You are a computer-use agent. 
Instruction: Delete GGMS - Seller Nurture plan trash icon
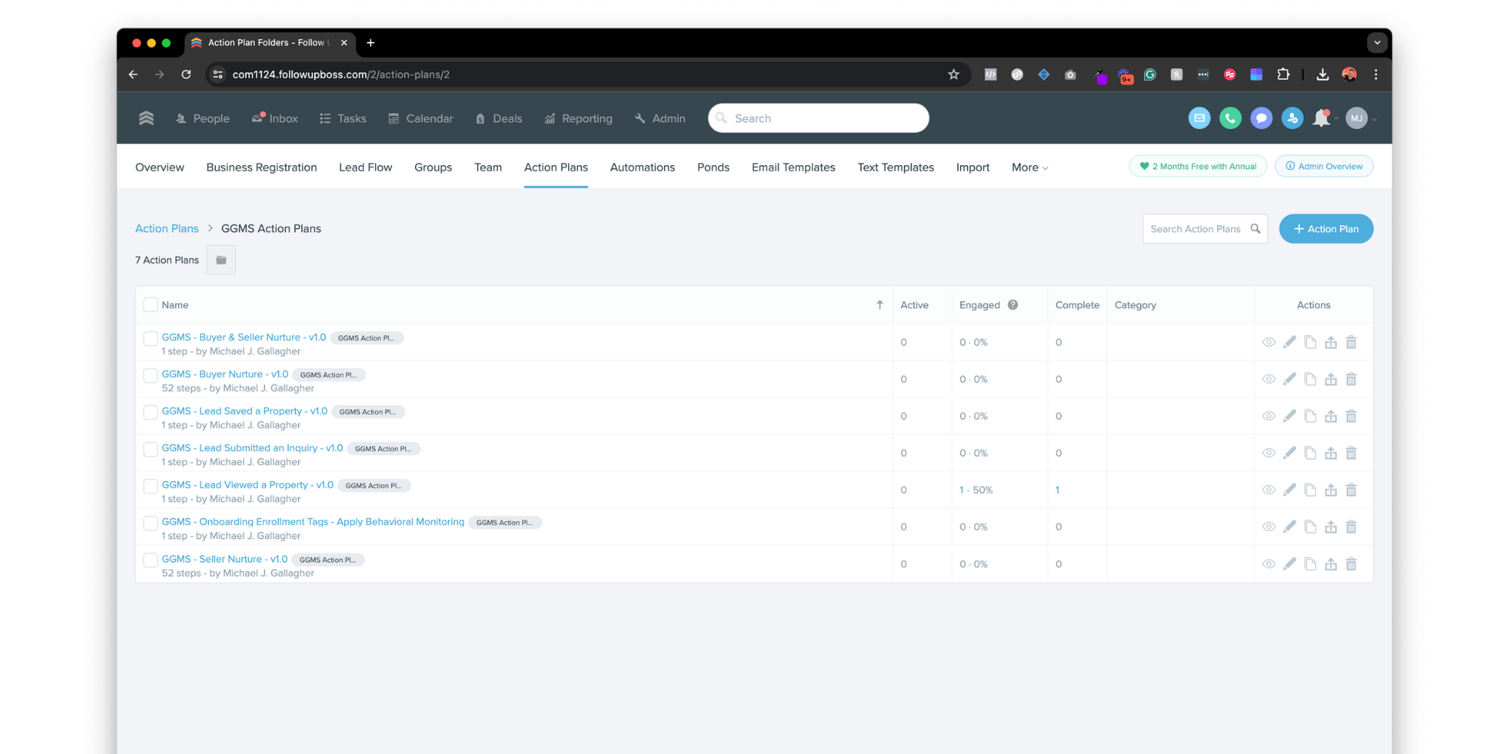(x=1351, y=564)
